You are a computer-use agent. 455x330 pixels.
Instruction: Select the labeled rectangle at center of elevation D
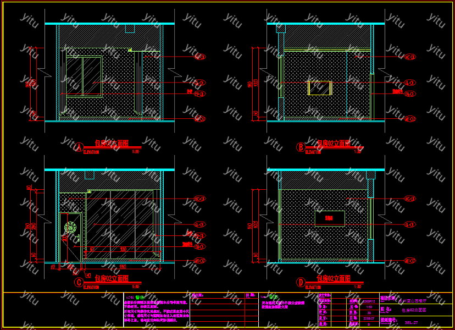pos(330,218)
